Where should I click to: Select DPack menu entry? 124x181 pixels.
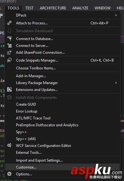pyautogui.click(x=62, y=15)
